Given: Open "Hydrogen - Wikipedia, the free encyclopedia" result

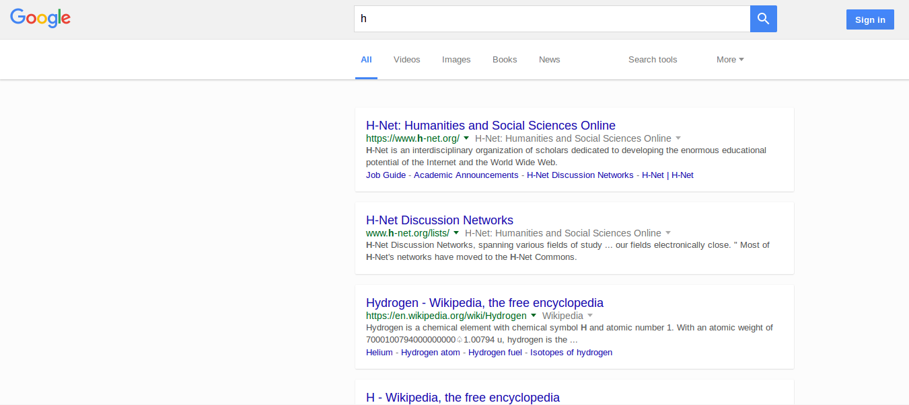Looking at the screenshot, I should pos(484,303).
